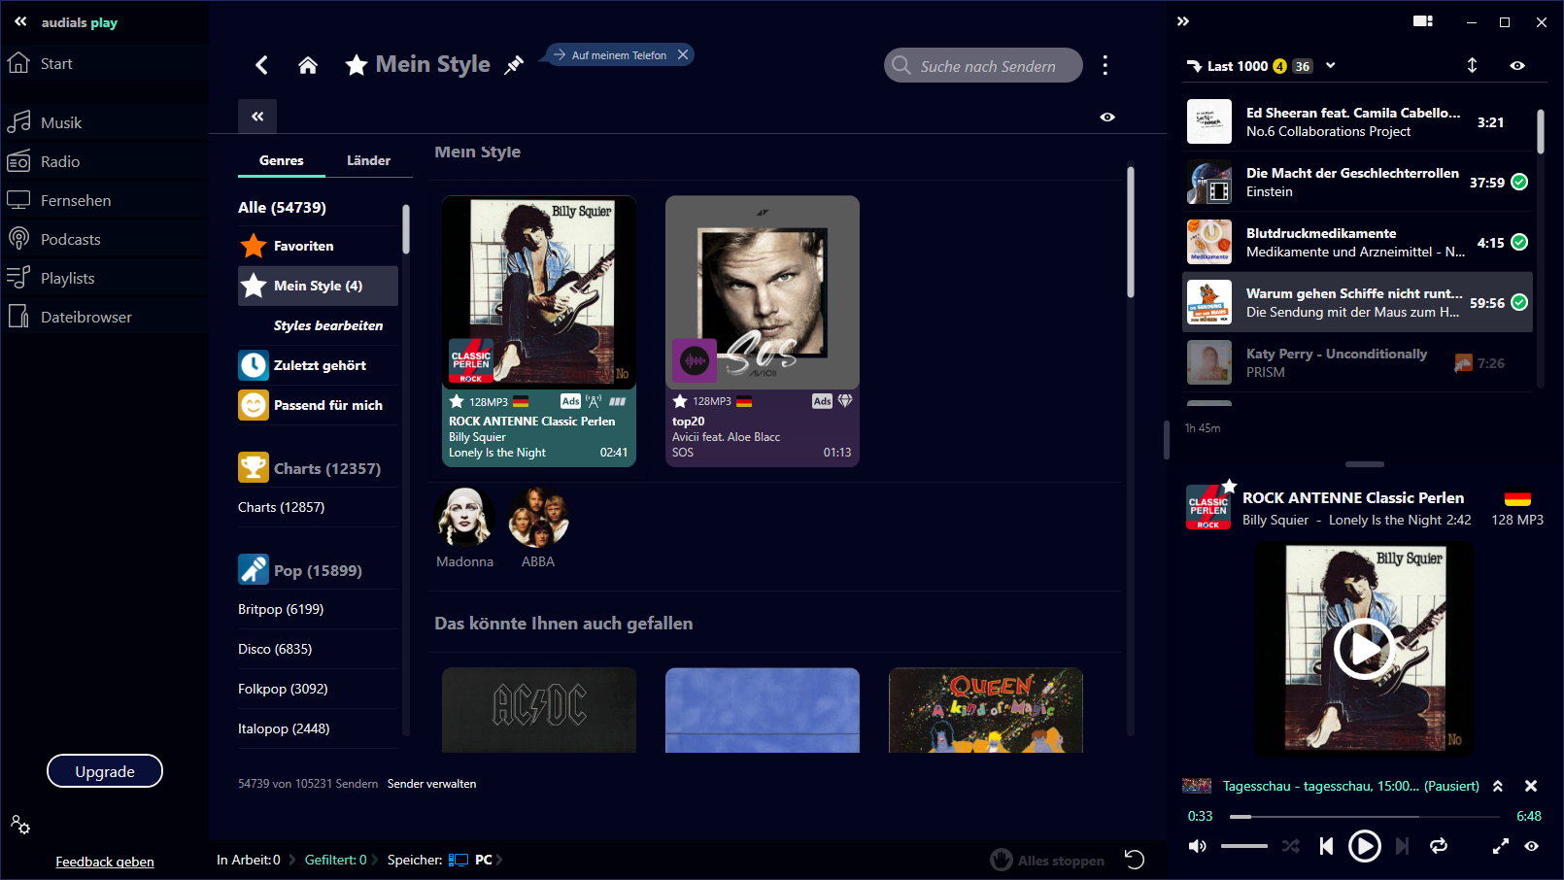Open the Queen suggested station thumbnail
This screenshot has width=1564, height=880.
(x=986, y=710)
